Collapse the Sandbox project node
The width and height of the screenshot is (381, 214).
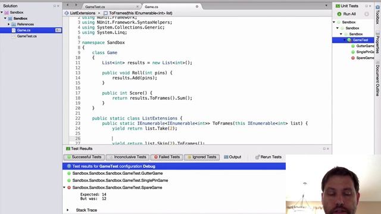pos(5,18)
